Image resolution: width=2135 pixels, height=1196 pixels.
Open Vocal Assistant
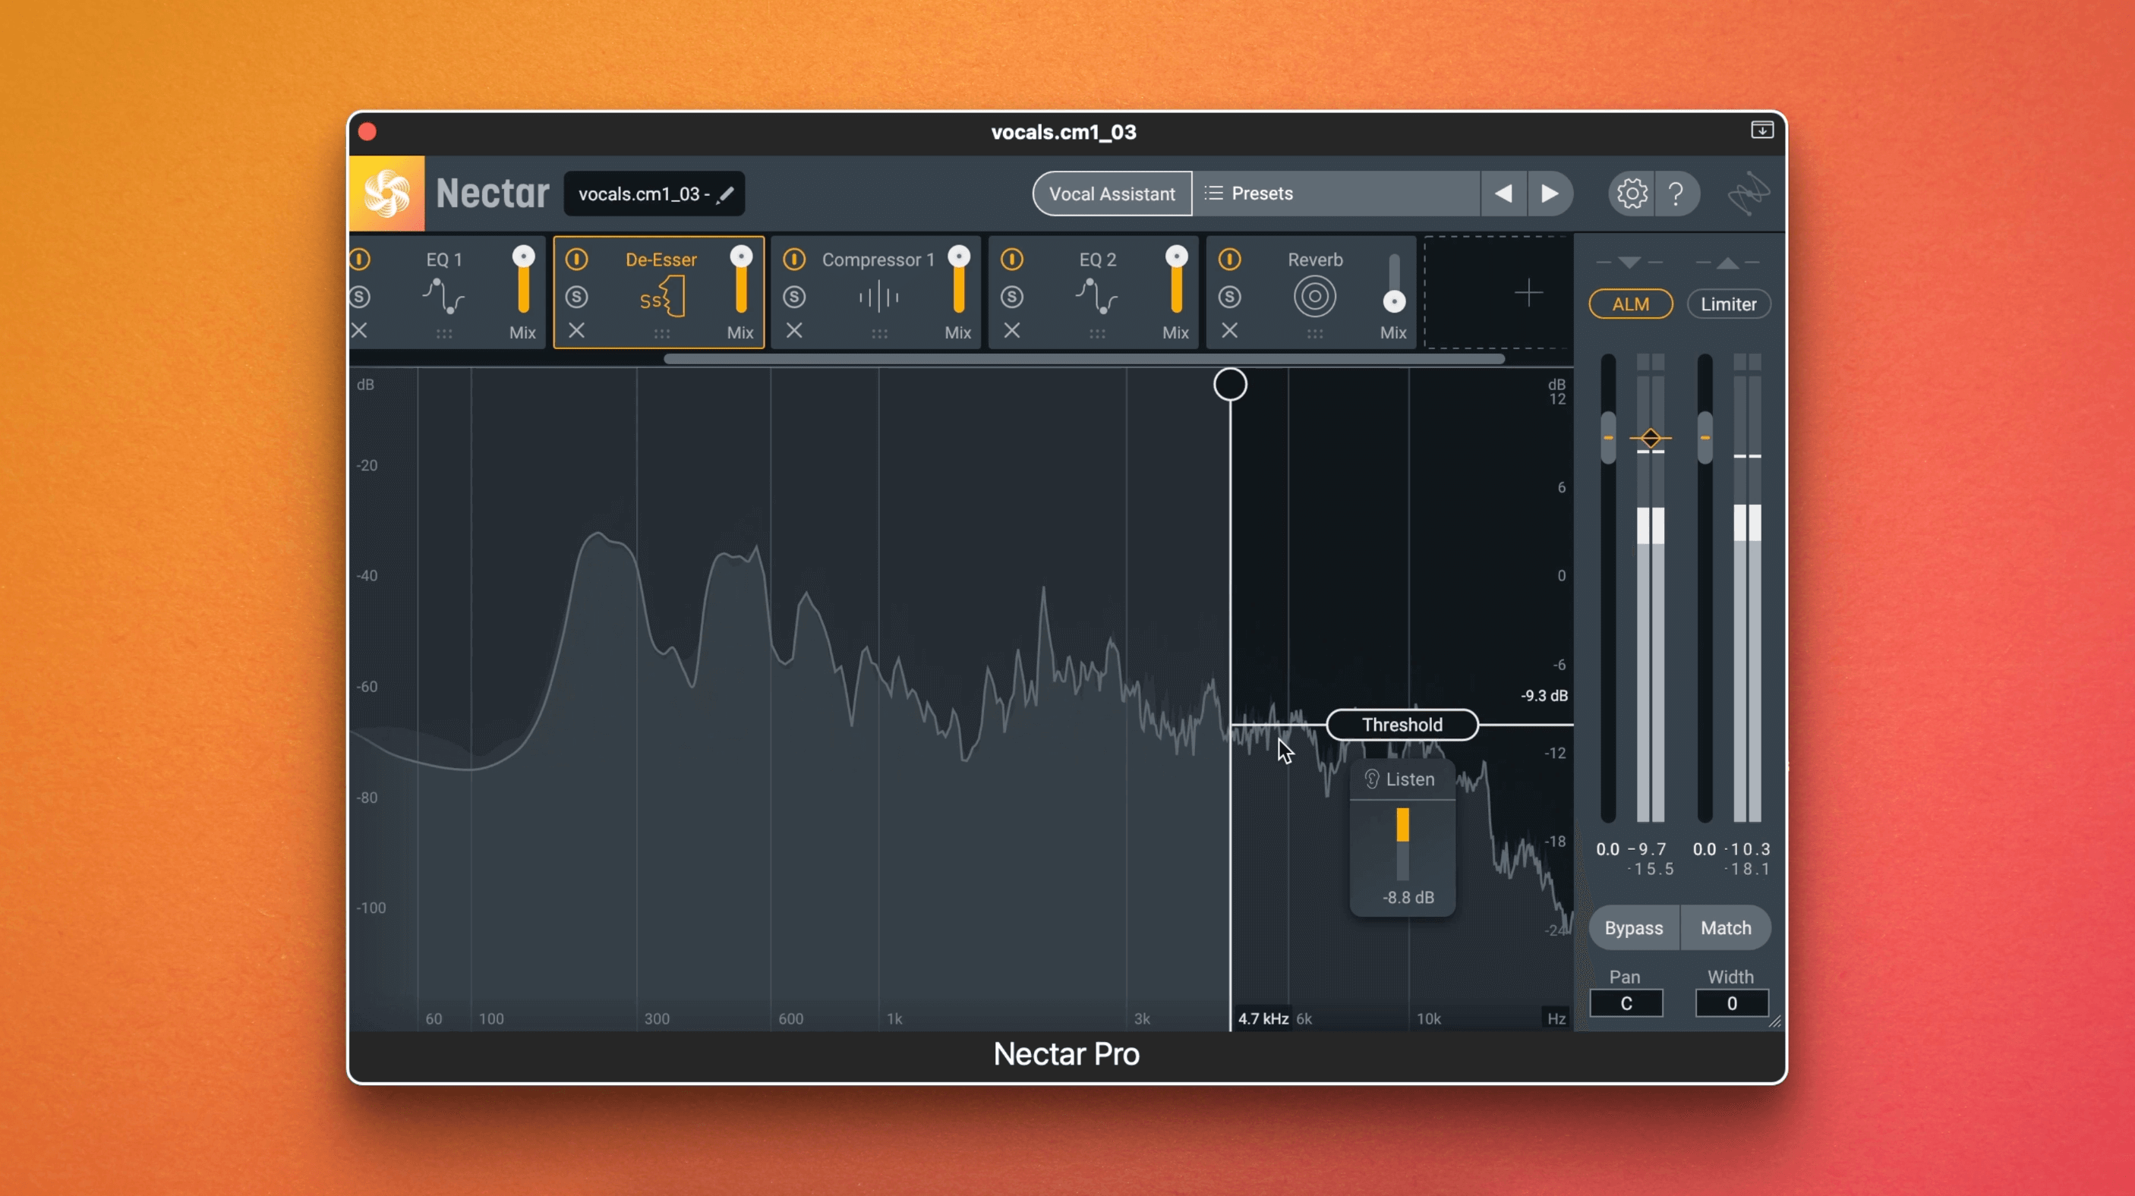point(1112,194)
